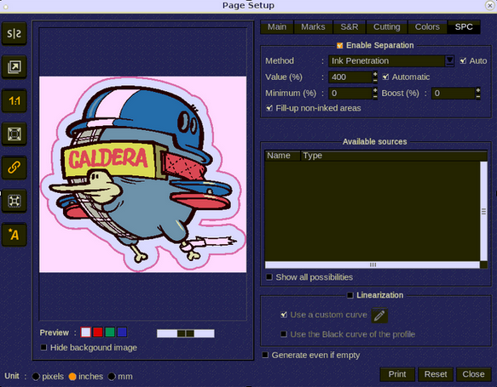Open the Main tab
The image size is (497, 387).
(277, 27)
